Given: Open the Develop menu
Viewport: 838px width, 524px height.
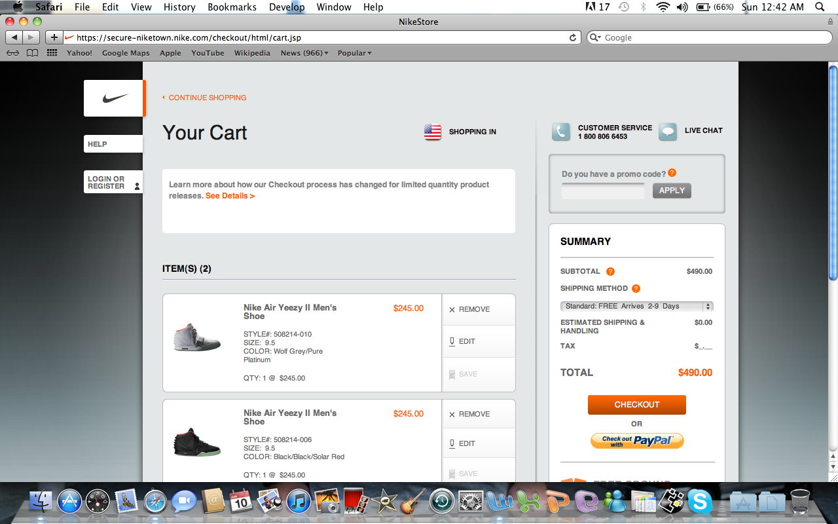Looking at the screenshot, I should click(287, 7).
